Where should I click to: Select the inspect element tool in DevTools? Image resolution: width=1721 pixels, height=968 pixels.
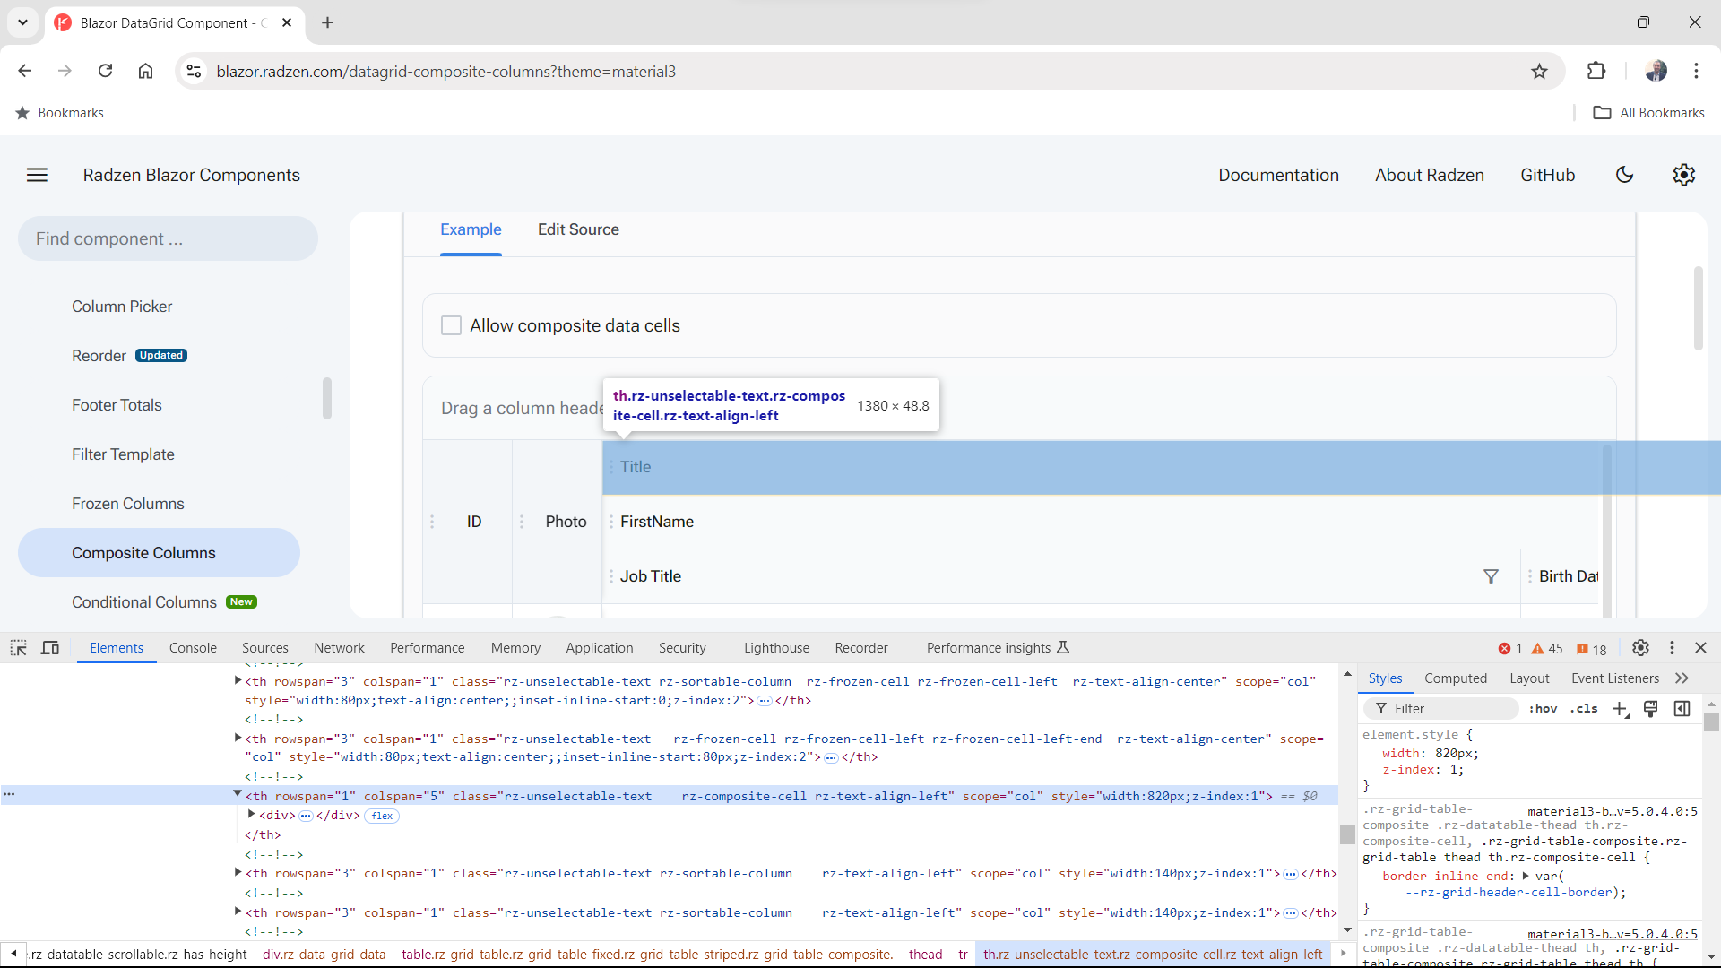coord(18,647)
